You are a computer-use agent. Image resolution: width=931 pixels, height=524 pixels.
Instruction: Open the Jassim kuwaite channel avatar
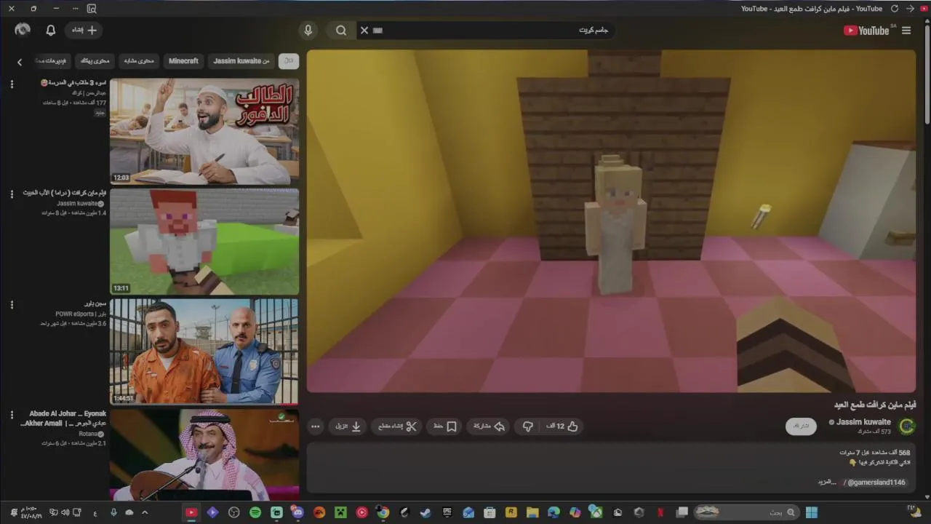907,426
